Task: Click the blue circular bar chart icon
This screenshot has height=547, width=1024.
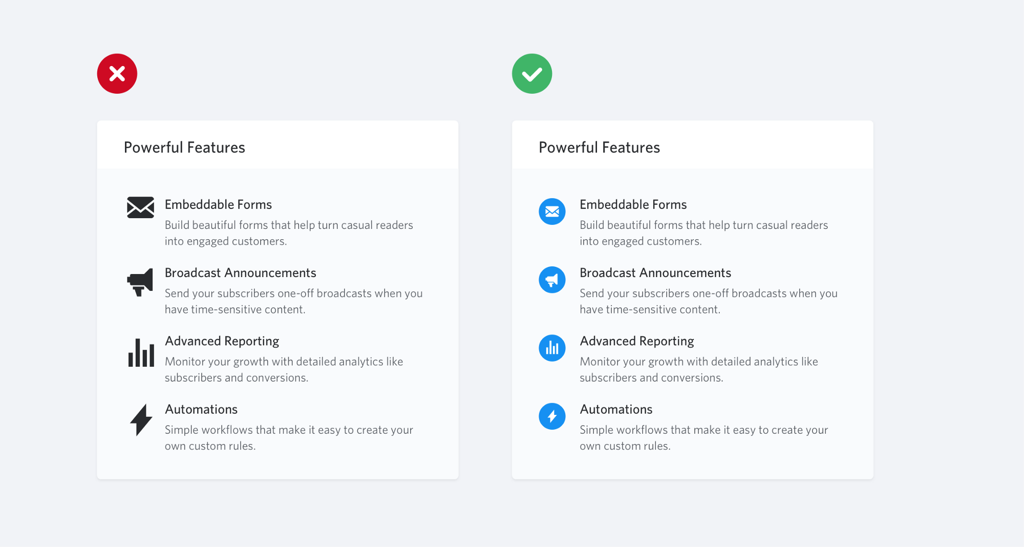Action: point(552,348)
